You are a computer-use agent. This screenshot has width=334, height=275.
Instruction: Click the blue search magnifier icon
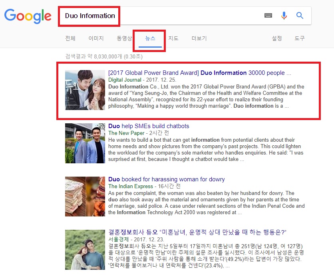[300, 15]
